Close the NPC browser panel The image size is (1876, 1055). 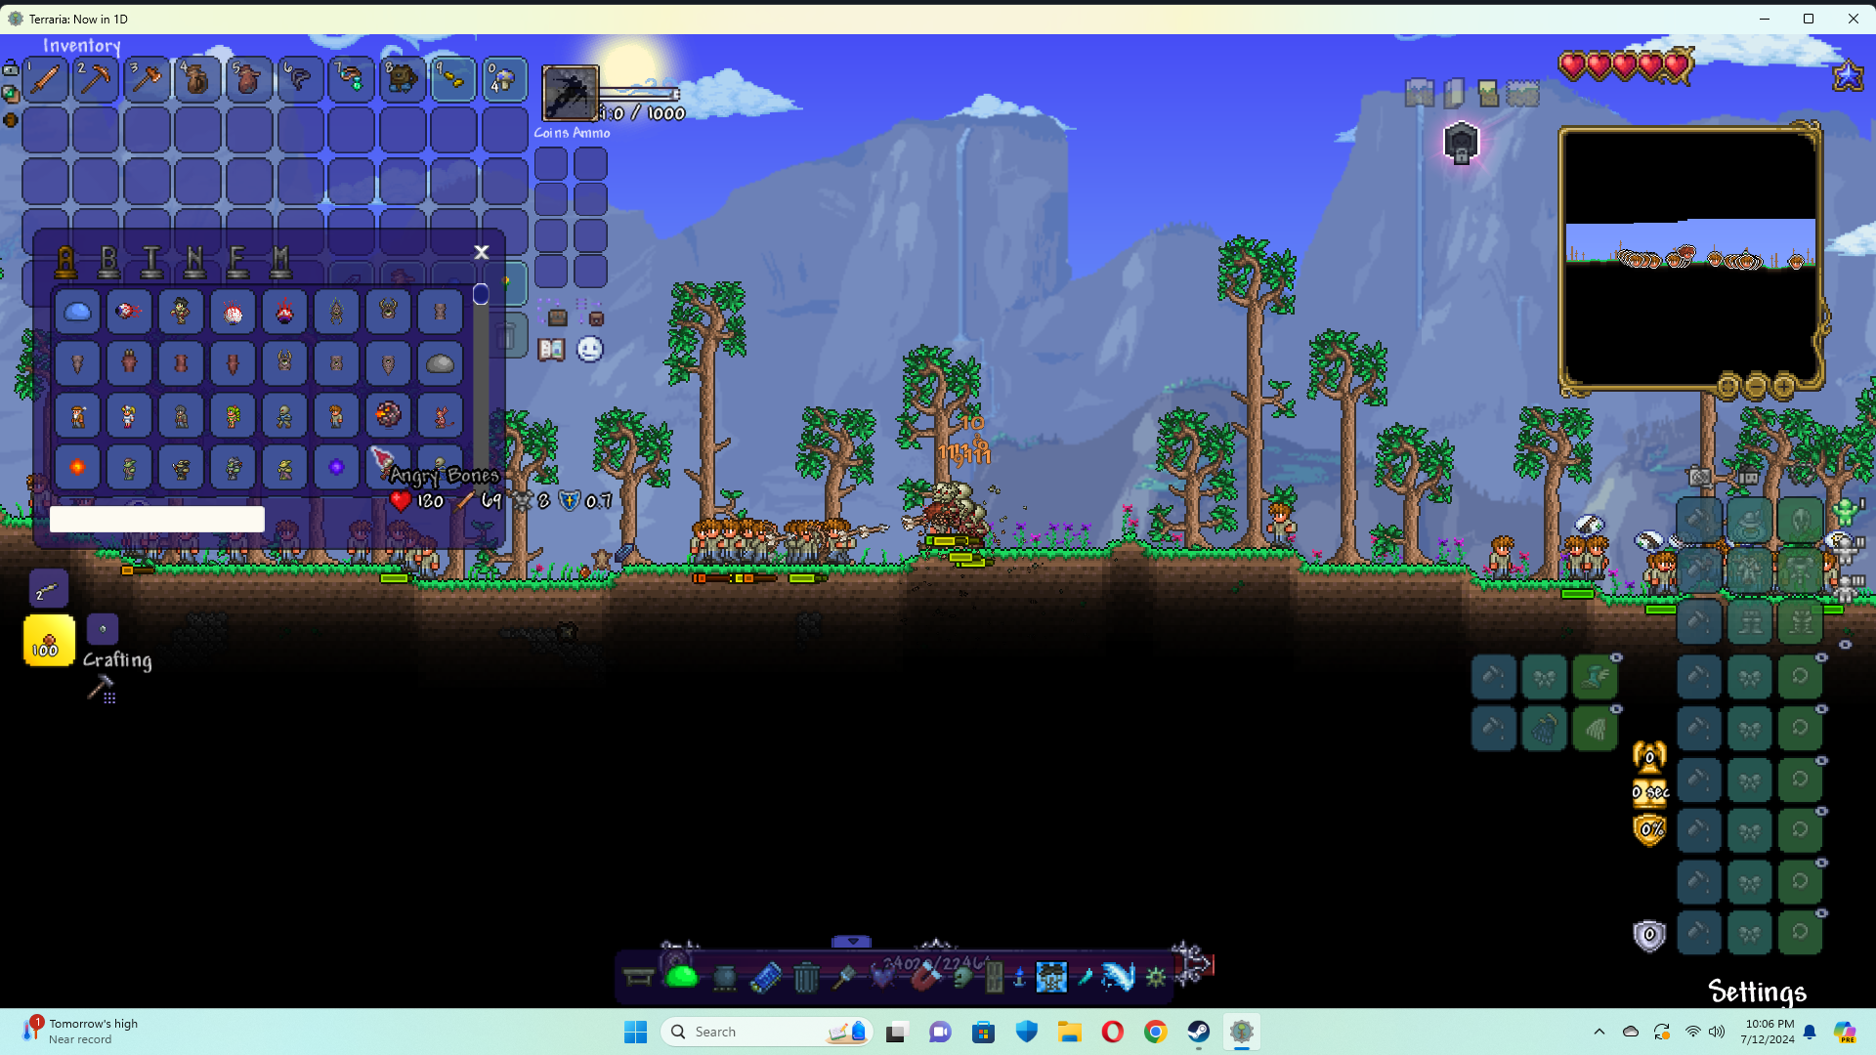pos(481,253)
